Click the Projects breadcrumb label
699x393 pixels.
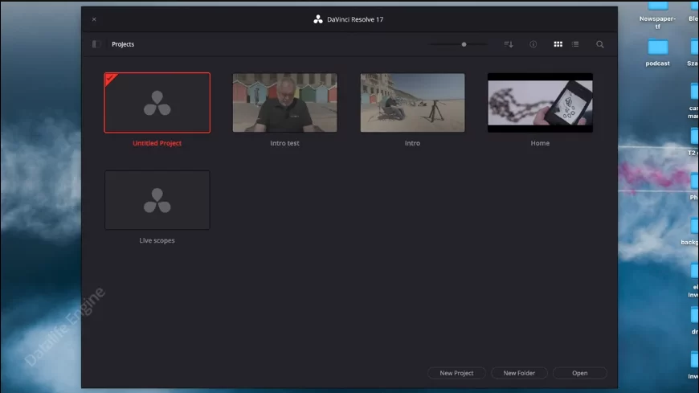tap(123, 44)
